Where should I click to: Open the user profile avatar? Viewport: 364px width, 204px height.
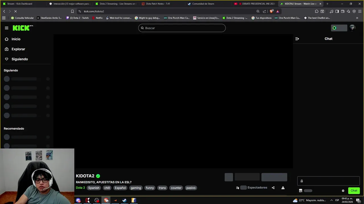(352, 28)
